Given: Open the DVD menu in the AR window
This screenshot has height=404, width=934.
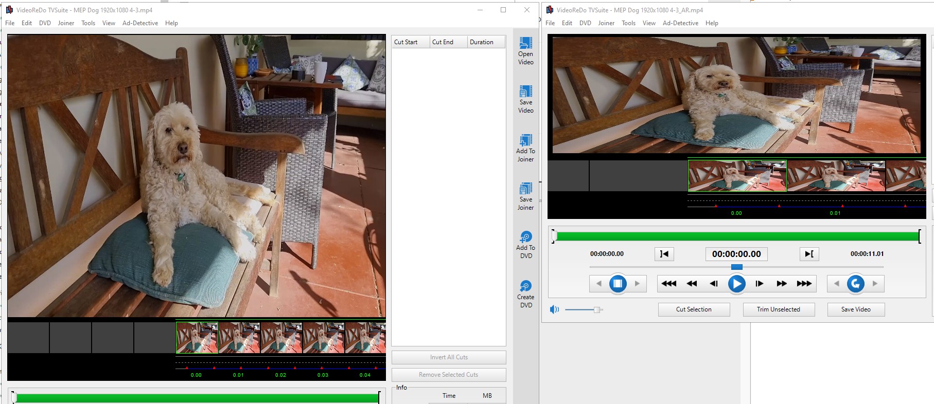Looking at the screenshot, I should tap(585, 23).
